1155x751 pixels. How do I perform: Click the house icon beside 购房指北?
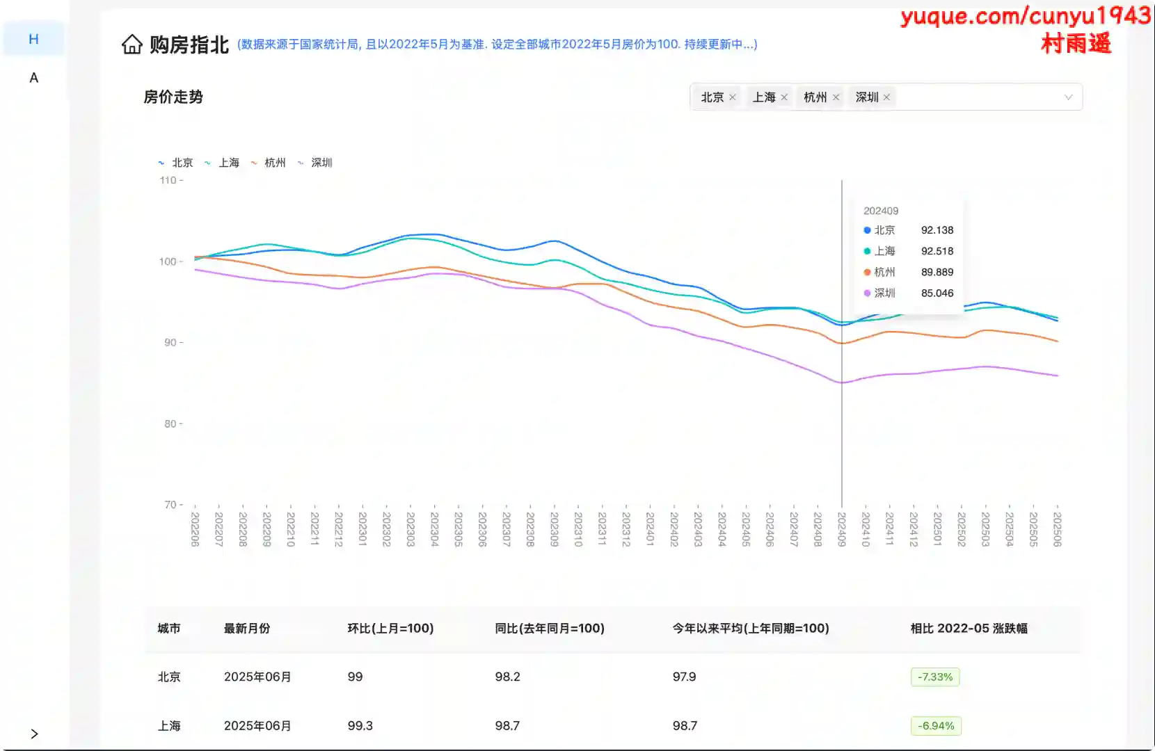click(132, 45)
